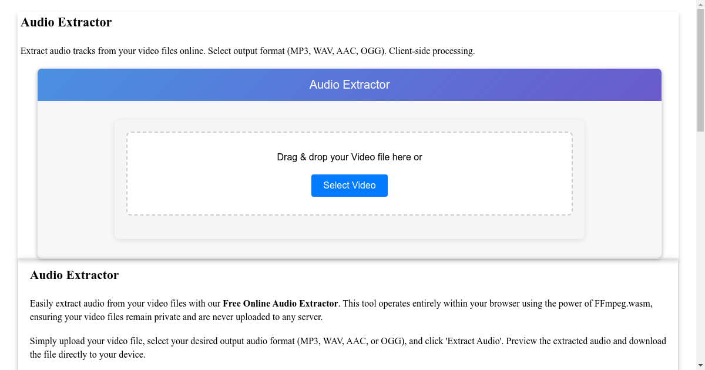Click the Select Video button
This screenshot has width=705, height=370.
point(349,185)
